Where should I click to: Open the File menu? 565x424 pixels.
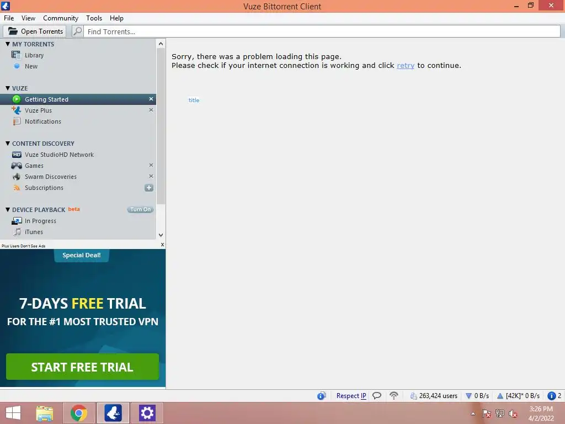(9, 18)
